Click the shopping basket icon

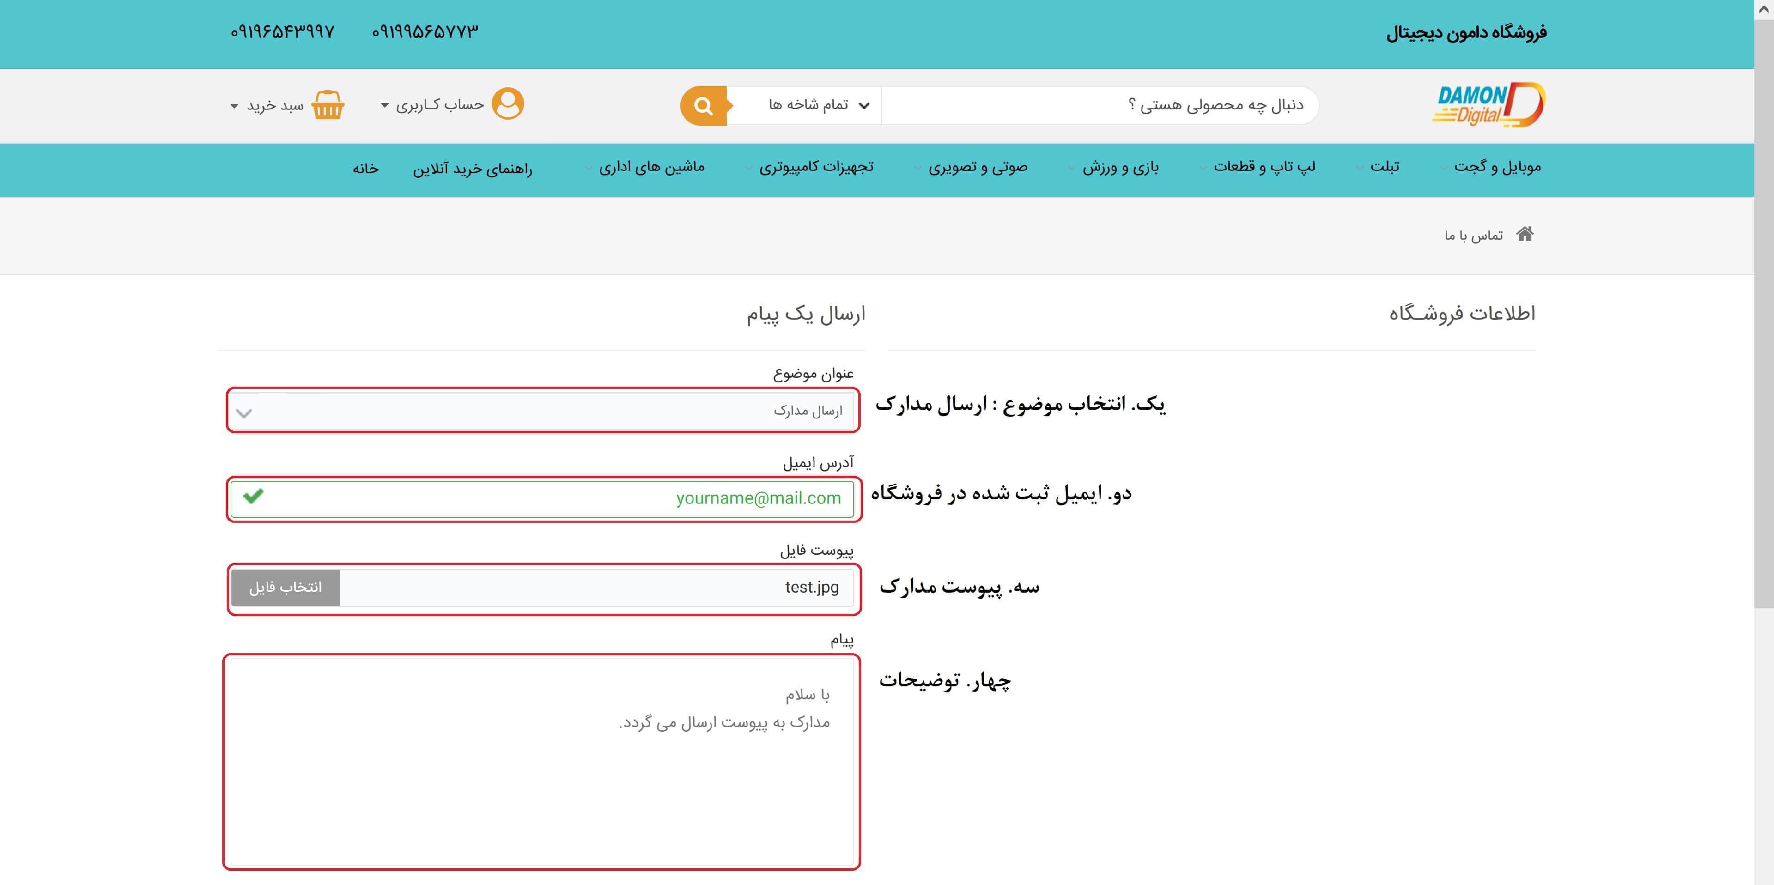[x=328, y=105]
